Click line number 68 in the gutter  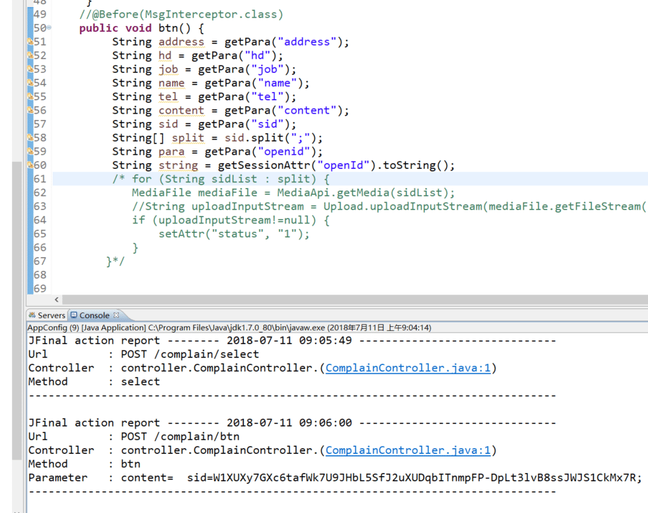point(39,275)
